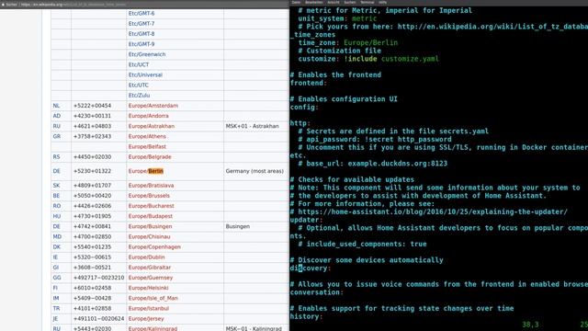Click the 'history:' line in the terminal
588x331 pixels.
(306, 316)
